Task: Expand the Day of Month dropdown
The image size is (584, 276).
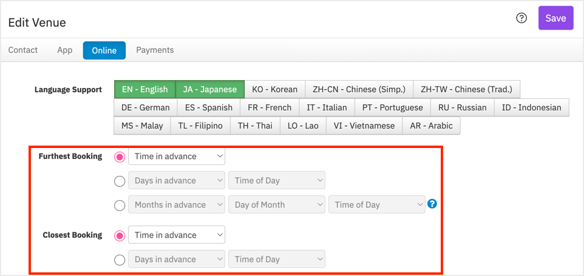Action: point(277,204)
